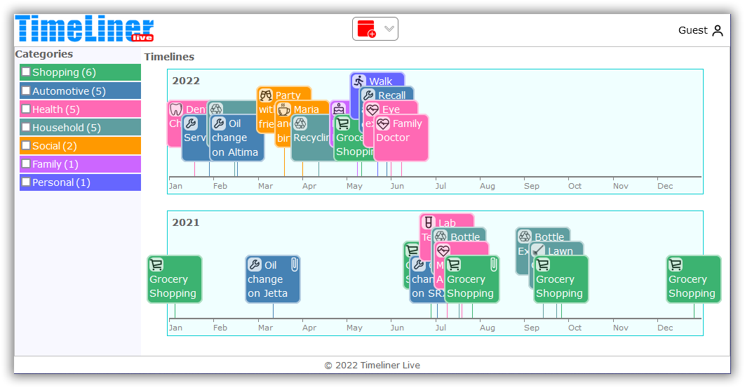Click the champagne glasses icon on Party event
Image resolution: width=745 pixels, height=388 pixels.
(266, 95)
